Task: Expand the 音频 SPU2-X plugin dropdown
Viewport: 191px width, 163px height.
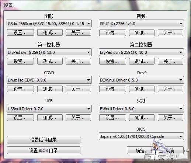Action: click(141, 24)
